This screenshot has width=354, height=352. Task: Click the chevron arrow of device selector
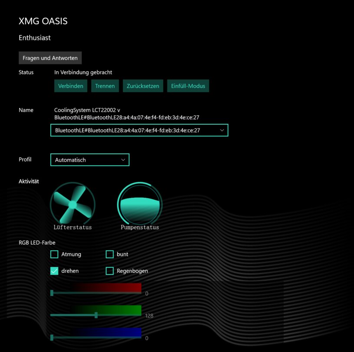tap(222, 130)
